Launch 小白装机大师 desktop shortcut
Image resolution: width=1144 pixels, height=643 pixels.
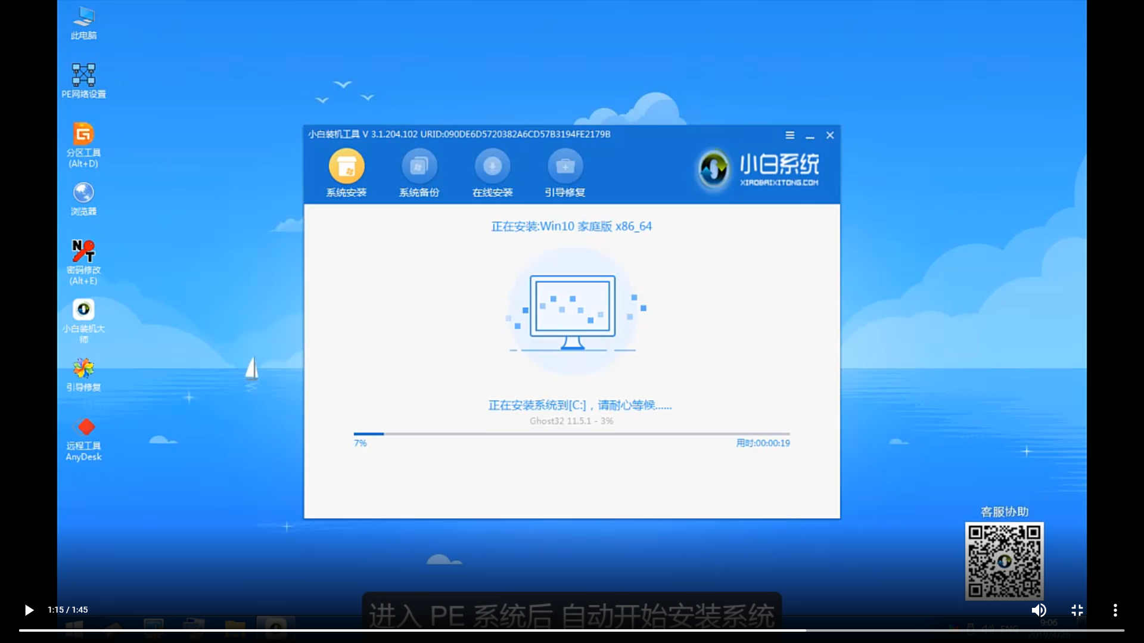click(83, 319)
